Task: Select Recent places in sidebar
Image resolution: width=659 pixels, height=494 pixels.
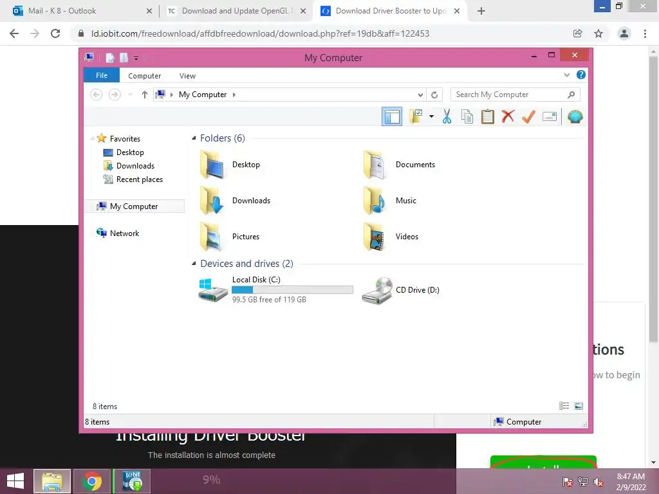Action: (x=140, y=179)
